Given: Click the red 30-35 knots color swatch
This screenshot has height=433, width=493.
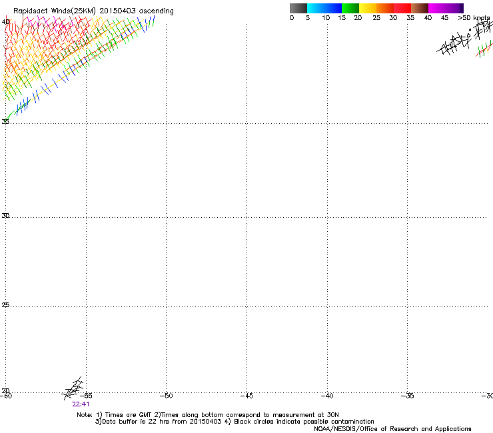Looking at the screenshot, I should 402,8.
